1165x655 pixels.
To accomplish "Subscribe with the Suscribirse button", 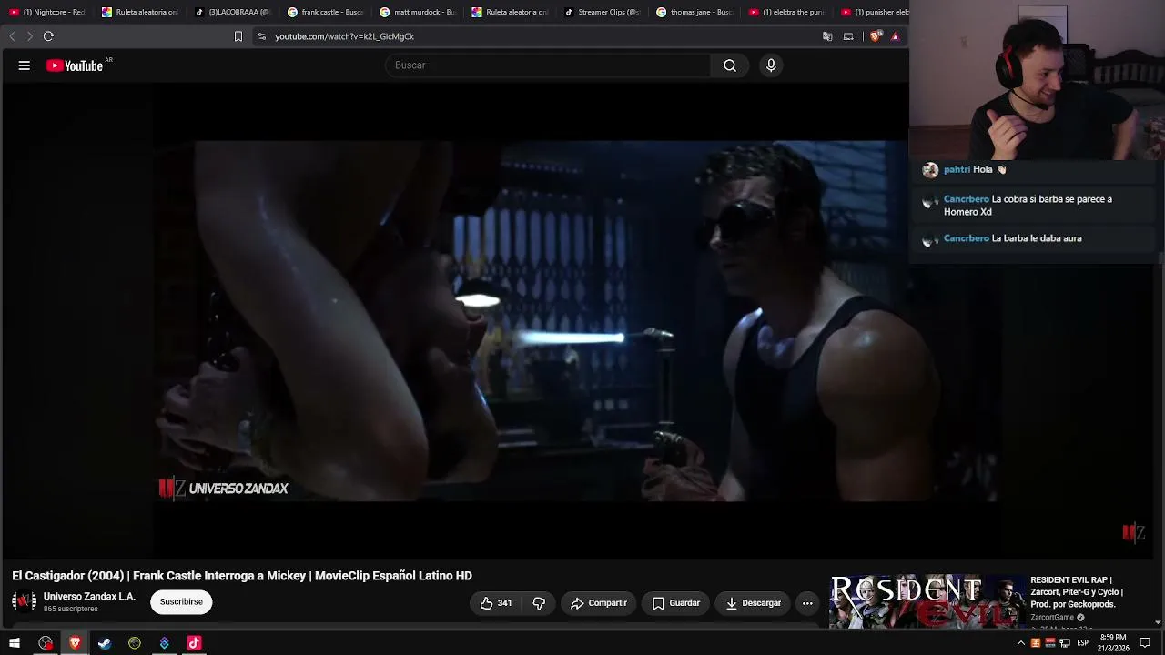I will 181,601.
